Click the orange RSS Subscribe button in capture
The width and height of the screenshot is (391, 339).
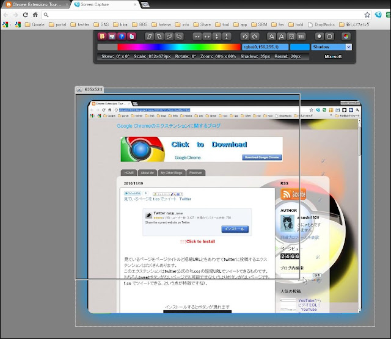click(293, 194)
